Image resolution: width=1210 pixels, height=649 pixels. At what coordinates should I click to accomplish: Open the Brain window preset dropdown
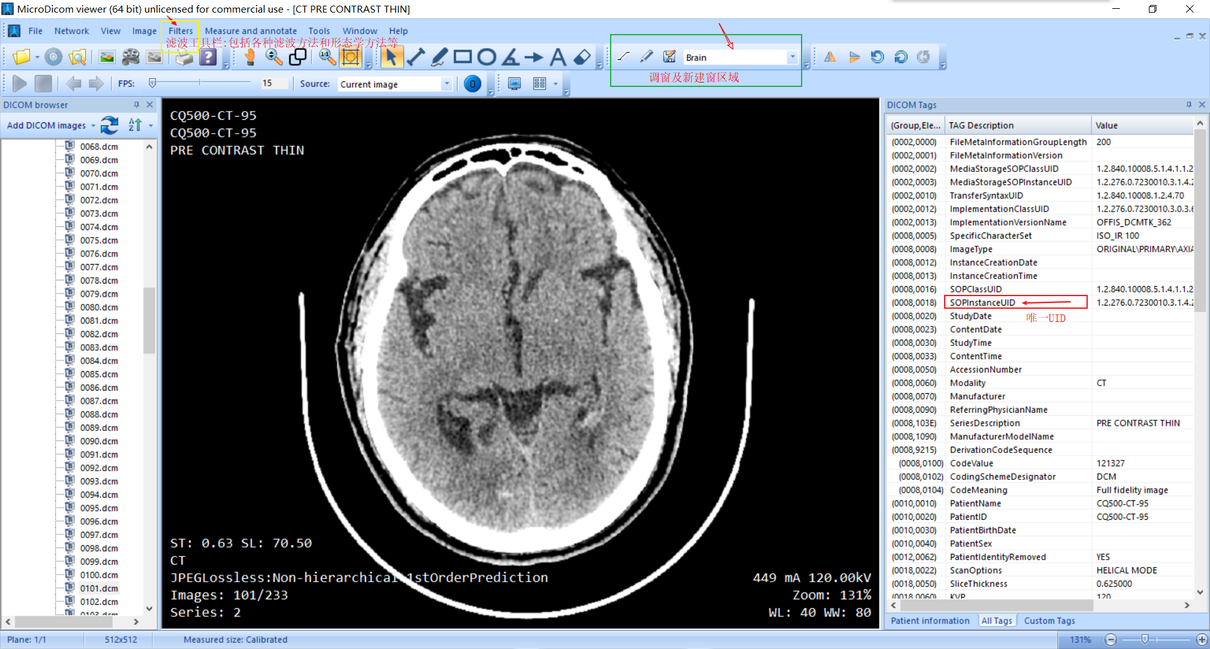(792, 57)
